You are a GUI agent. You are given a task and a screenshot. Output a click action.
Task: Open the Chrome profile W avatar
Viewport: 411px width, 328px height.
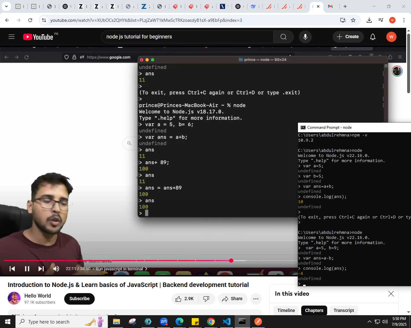click(392, 20)
